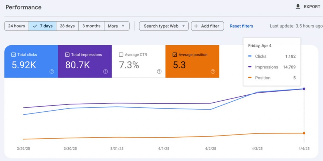Click the Position row label in tooltip
This screenshot has height=161, width=323.
[263, 78]
